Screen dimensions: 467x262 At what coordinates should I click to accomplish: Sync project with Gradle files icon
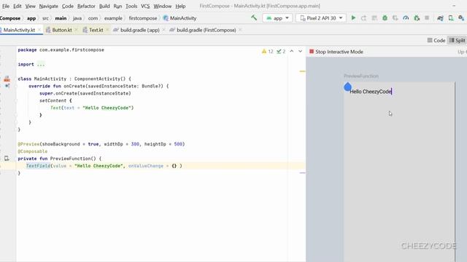point(440,18)
